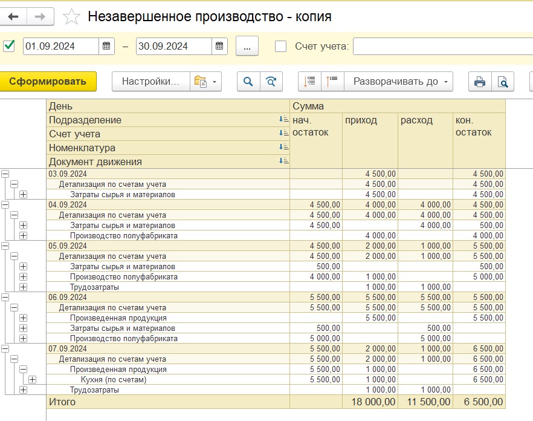This screenshot has width=533, height=421.
Task: Open period selection with the ellipsis button
Action: (x=247, y=46)
